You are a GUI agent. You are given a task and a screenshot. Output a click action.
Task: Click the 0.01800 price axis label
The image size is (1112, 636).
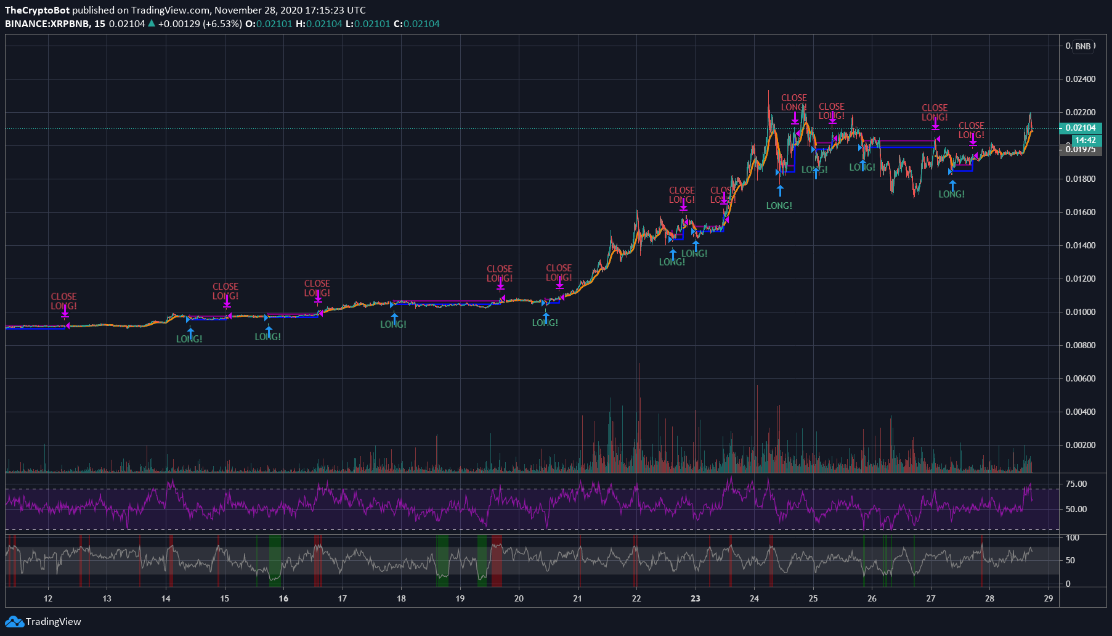1081,179
